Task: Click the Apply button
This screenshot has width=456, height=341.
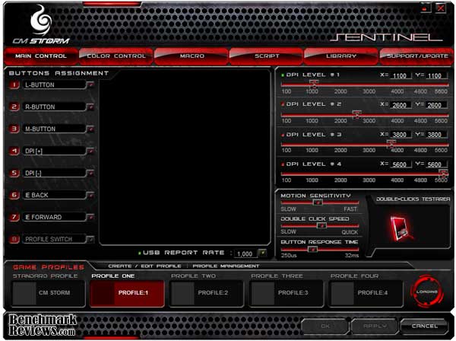Action: pos(375,326)
